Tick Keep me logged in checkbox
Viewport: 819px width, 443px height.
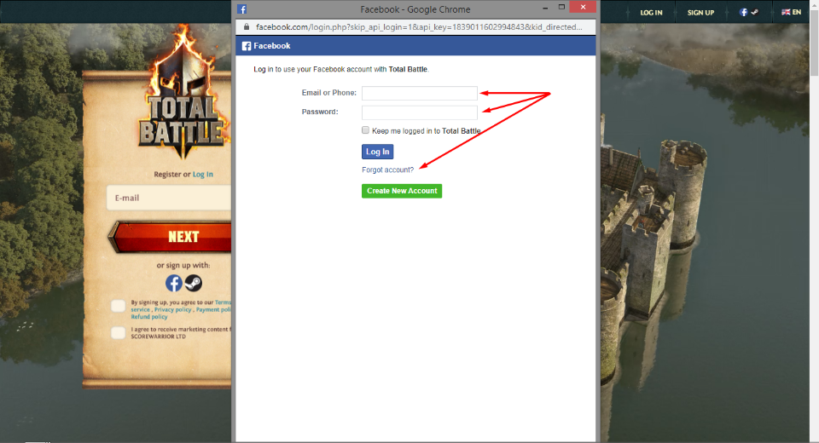(366, 130)
